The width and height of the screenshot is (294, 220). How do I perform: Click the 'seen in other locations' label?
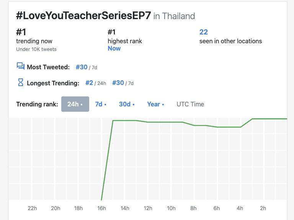click(230, 41)
